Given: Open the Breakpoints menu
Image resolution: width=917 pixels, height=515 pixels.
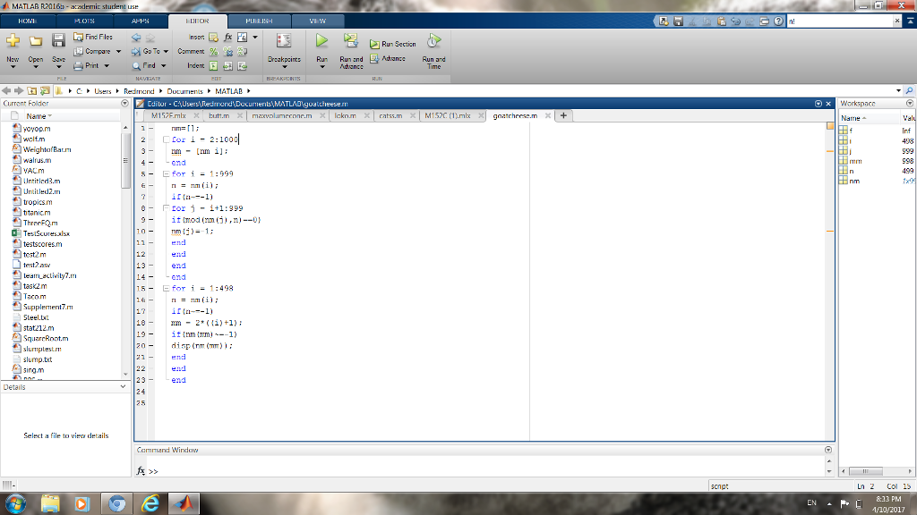Looking at the screenshot, I should click(284, 51).
